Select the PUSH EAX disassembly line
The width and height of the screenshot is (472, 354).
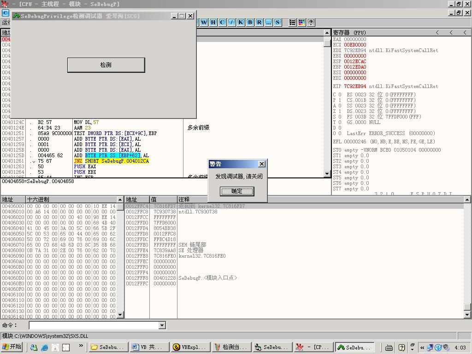point(85,166)
